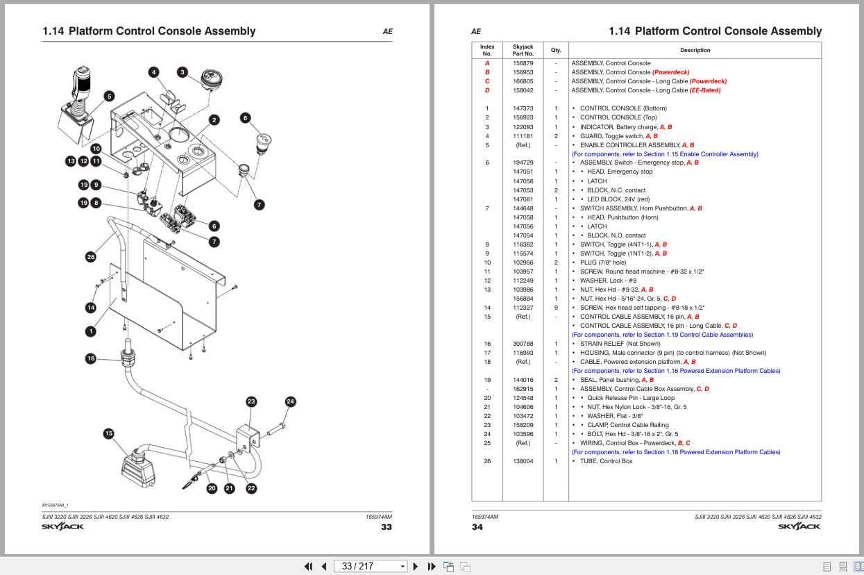864x575 pixels.
Task: Click callout 5 on the joystick controller
Action: coord(109,96)
